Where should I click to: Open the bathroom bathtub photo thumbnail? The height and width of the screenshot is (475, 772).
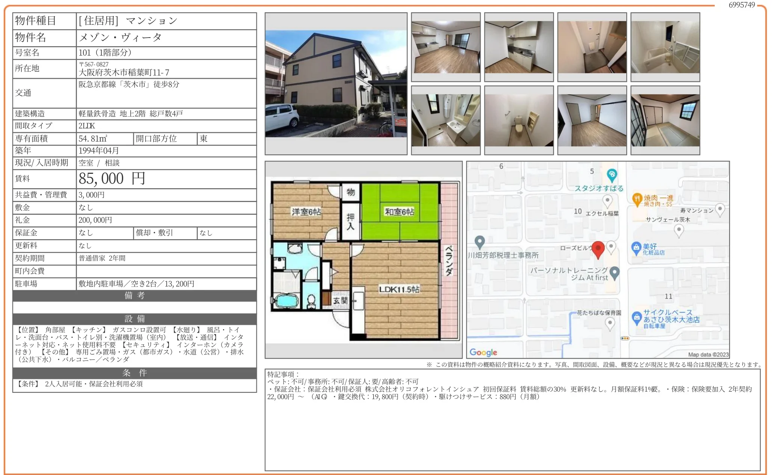click(x=665, y=47)
